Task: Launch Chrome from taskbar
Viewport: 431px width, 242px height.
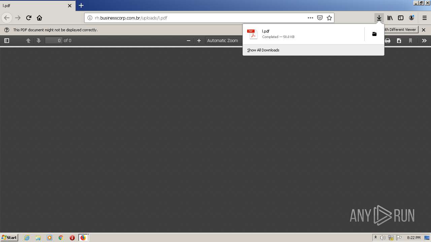Action: coord(61,238)
